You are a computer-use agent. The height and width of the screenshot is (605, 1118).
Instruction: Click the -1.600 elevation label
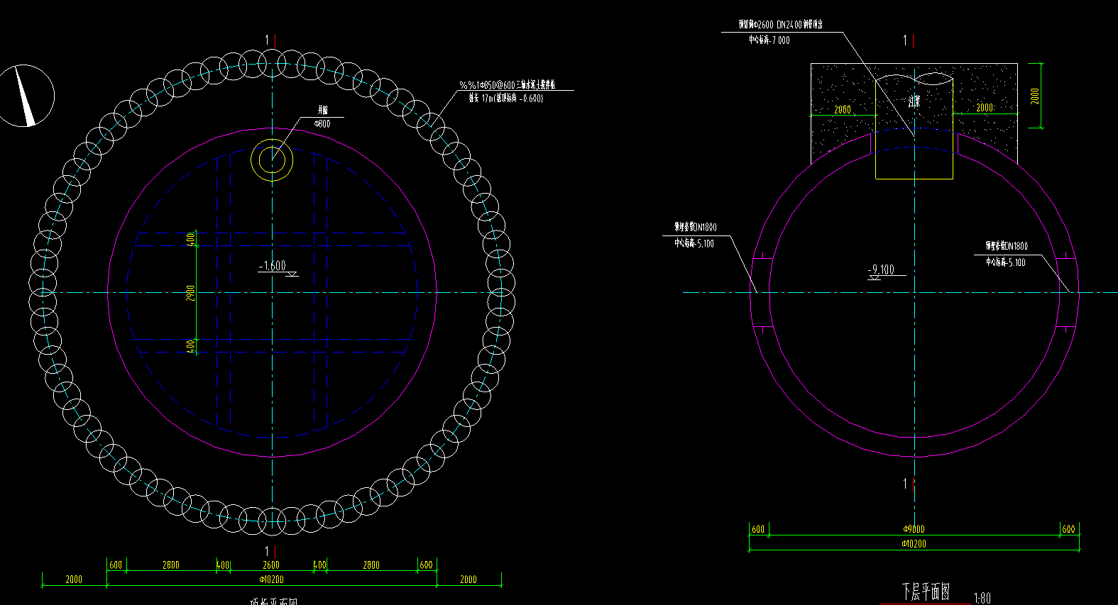[x=273, y=266]
